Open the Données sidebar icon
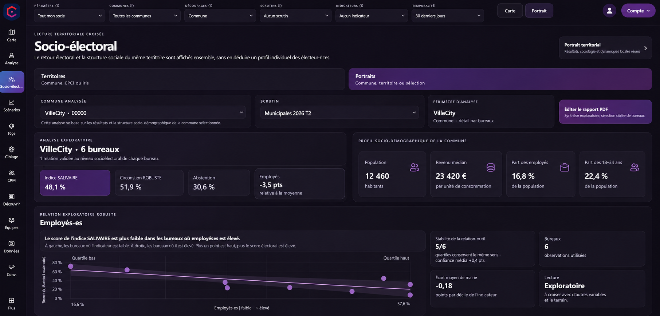Viewport: 660px width, 316px height. (x=12, y=244)
